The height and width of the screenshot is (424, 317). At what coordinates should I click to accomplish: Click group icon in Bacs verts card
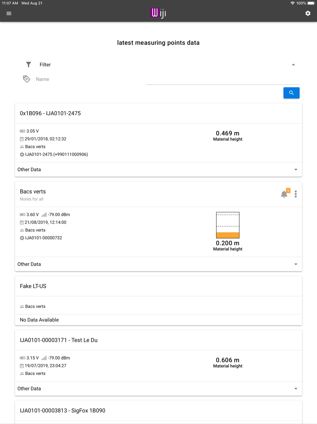pos(22,230)
